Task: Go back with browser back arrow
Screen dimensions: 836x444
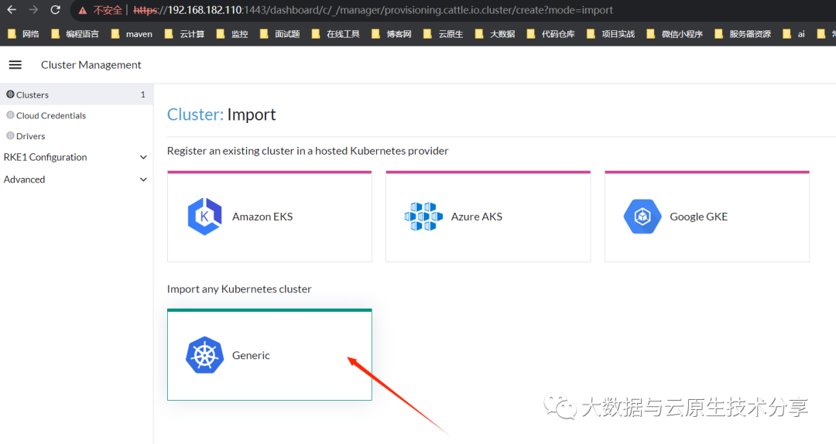Action: click(12, 9)
